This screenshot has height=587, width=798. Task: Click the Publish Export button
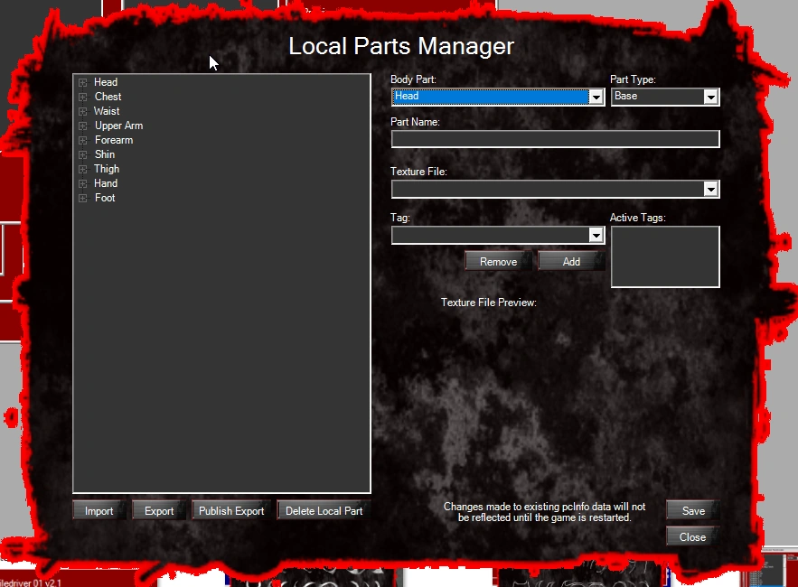230,509
